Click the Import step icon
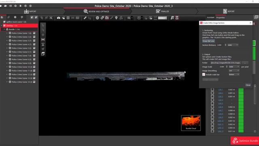This screenshot has height=146, width=259. pos(26,11)
